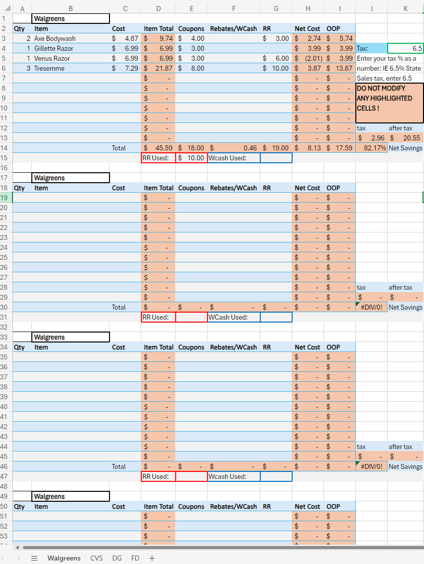Click the Tresemme RR value 10.00
The image size is (424, 564).
[276, 68]
